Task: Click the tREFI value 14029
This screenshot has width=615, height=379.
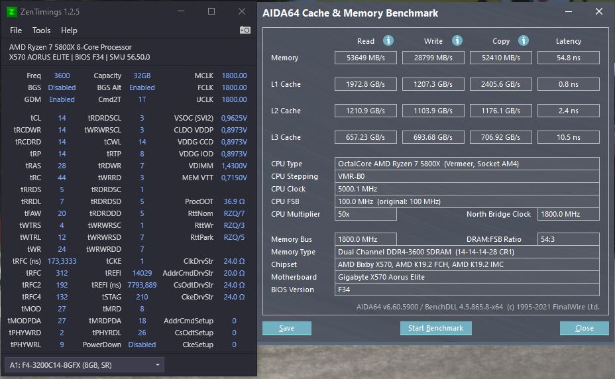Action: (x=142, y=273)
